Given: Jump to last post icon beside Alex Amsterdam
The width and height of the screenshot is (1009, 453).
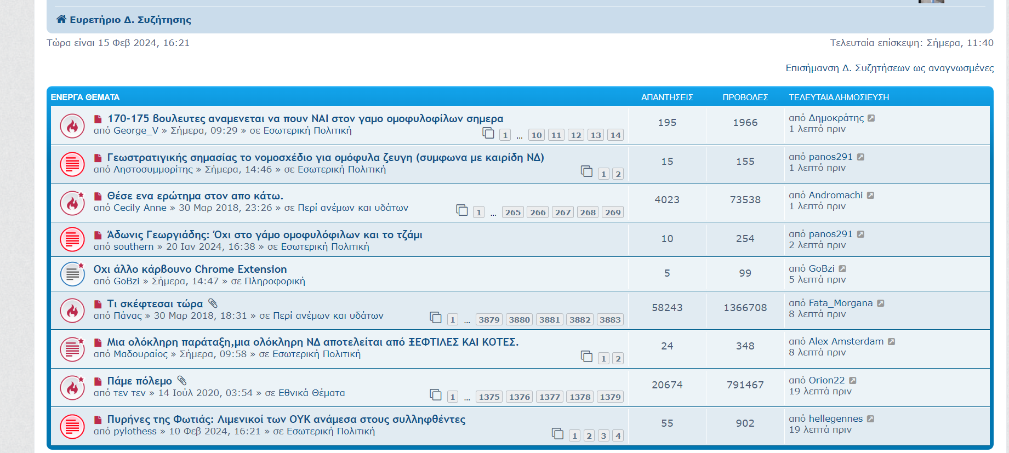Looking at the screenshot, I should tap(892, 341).
